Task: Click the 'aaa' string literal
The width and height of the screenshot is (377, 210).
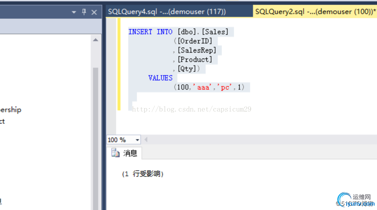Action: [203, 87]
